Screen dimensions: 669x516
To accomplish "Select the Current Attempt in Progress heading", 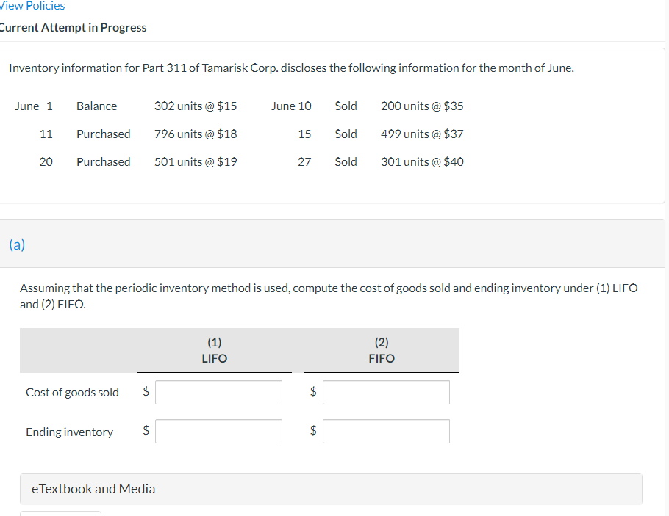I will 74,27.
